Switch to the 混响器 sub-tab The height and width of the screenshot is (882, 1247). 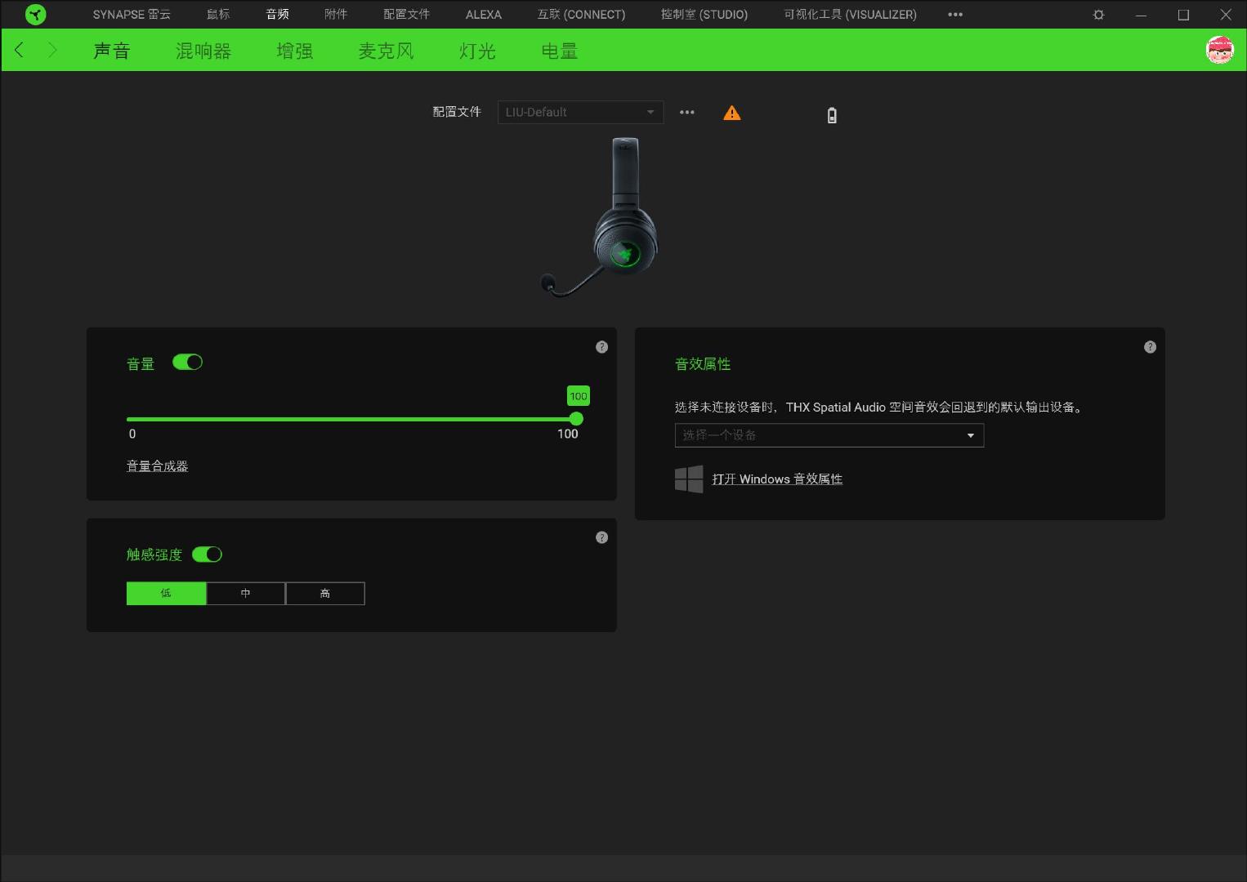203,51
